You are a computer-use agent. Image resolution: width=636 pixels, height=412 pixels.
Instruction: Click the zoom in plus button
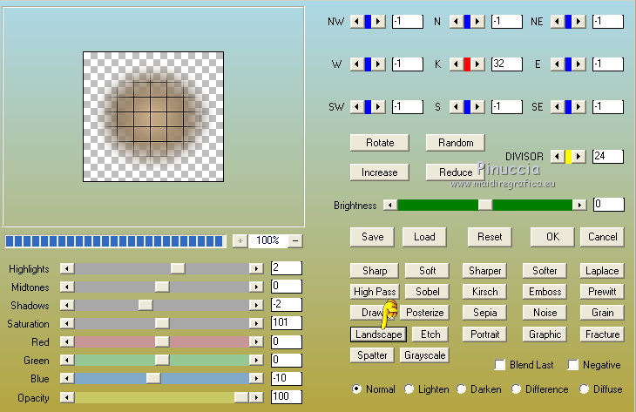coord(240,240)
